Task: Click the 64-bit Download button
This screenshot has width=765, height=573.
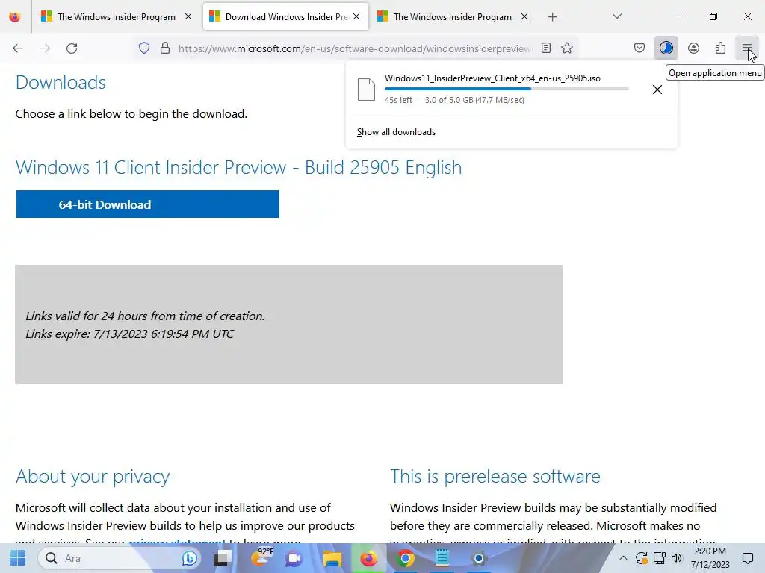Action: [x=148, y=204]
